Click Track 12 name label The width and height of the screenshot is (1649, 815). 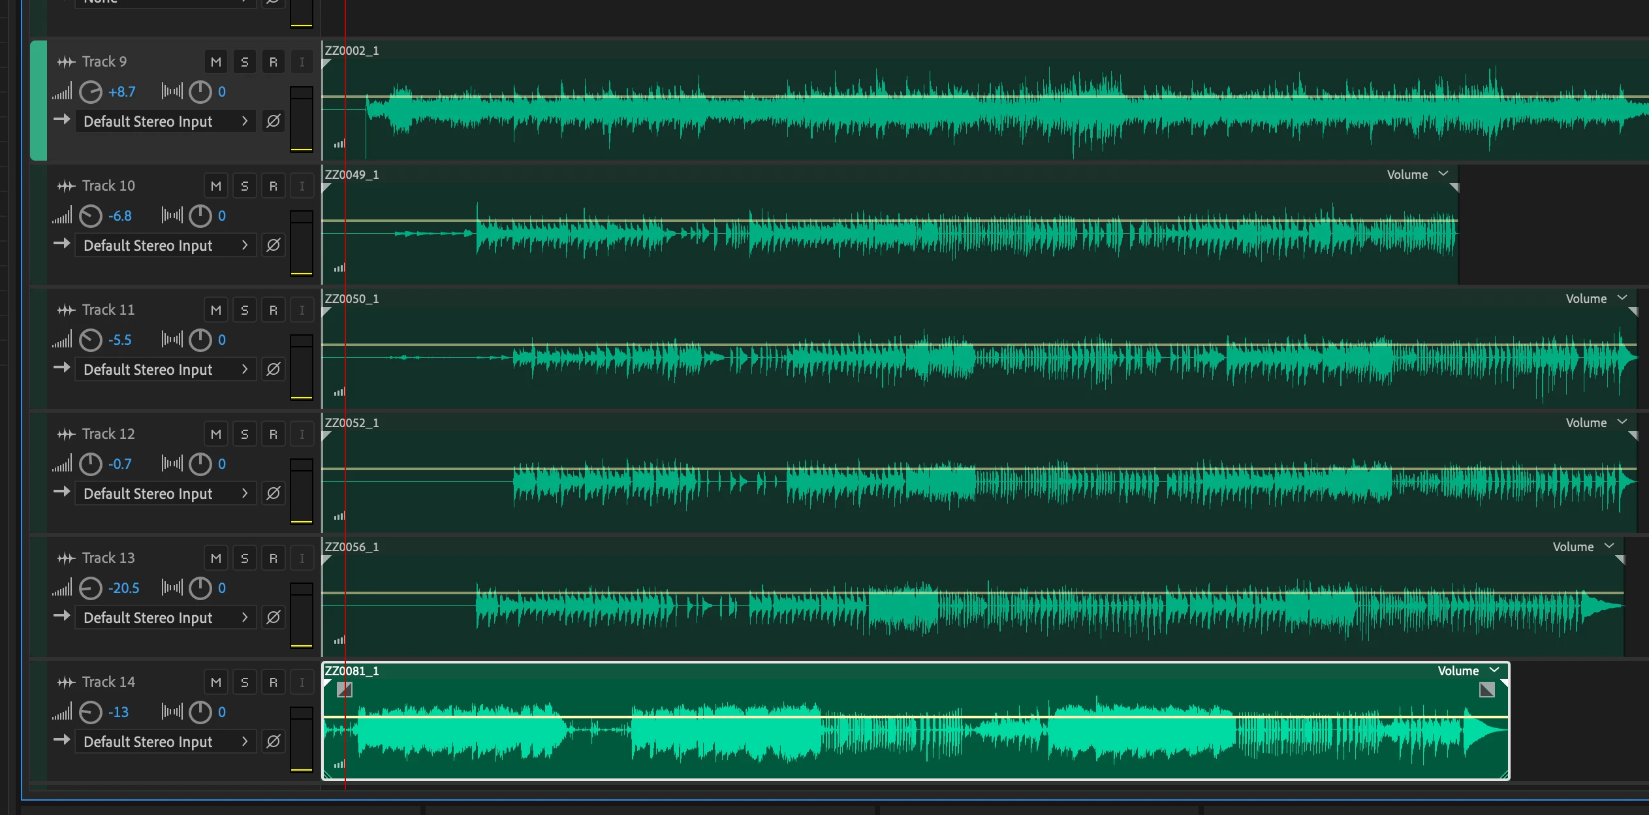click(108, 434)
